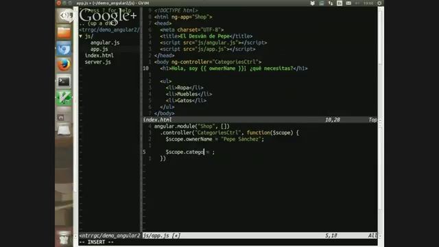Close the gVim window
The height and width of the screenshot is (247, 439).
pos(59,3)
